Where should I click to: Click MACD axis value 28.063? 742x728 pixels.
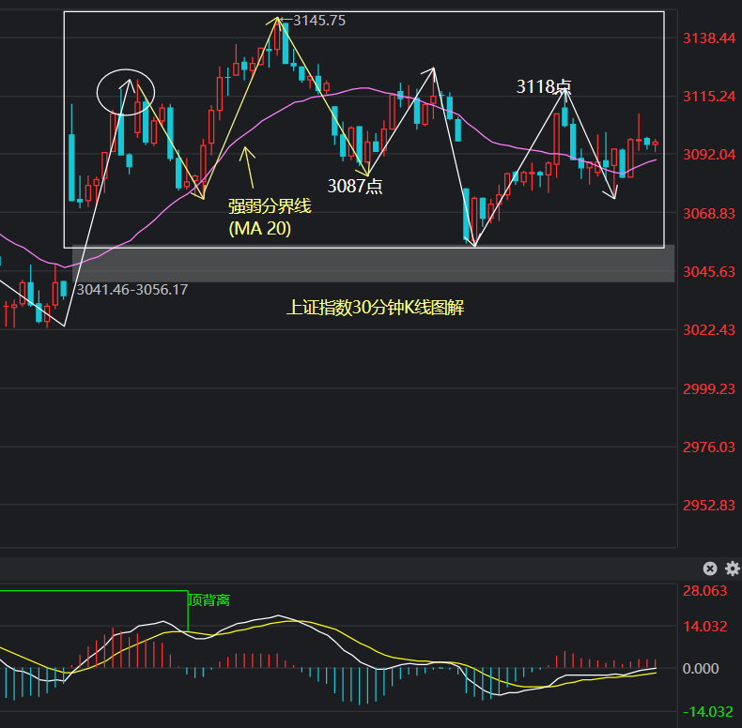pyautogui.click(x=704, y=591)
